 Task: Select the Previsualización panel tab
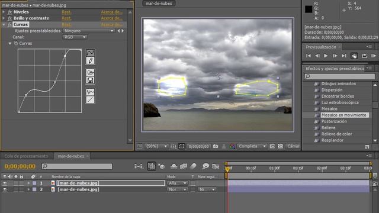[x=321, y=47]
